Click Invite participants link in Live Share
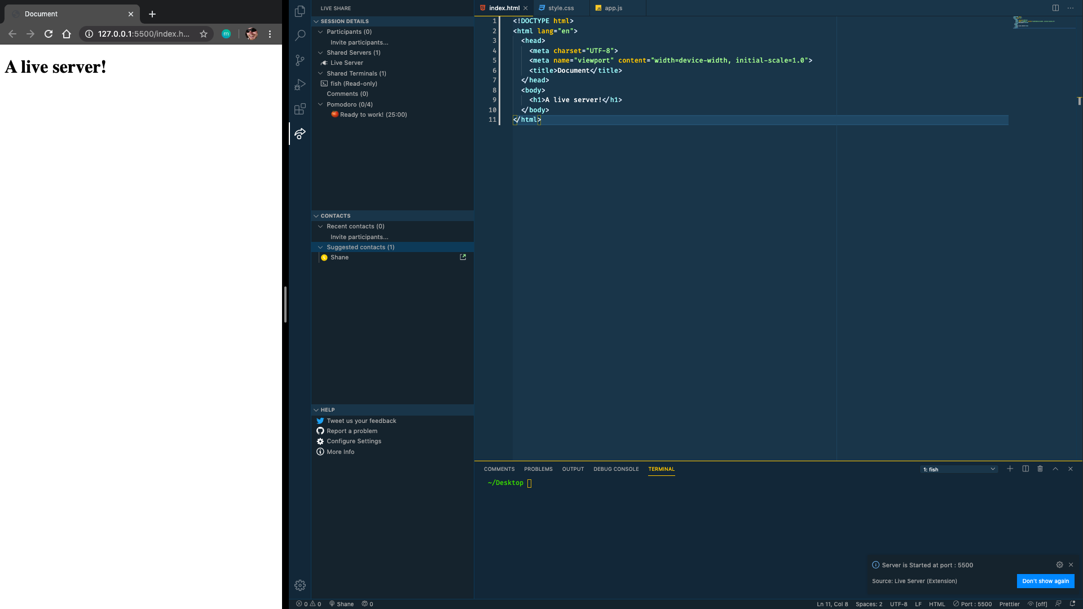The height and width of the screenshot is (609, 1083). [x=359, y=42]
